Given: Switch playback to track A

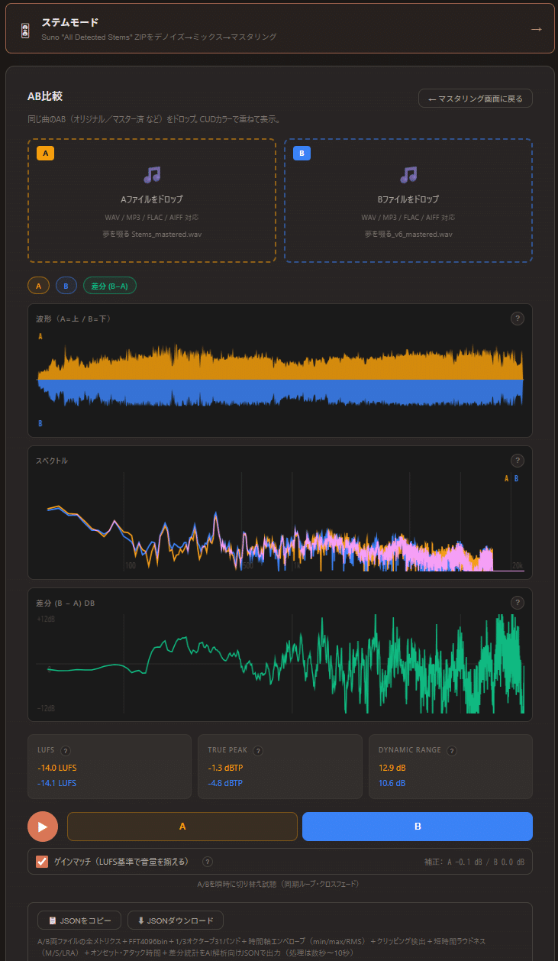Looking at the screenshot, I should tap(182, 827).
